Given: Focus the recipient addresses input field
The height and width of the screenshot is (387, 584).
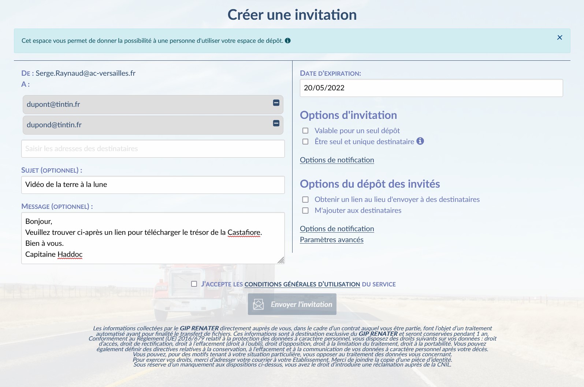Looking at the screenshot, I should click(153, 149).
